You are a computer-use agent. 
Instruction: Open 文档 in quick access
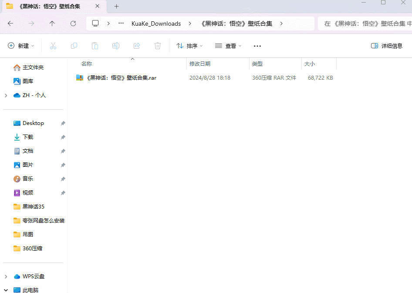(x=23, y=151)
